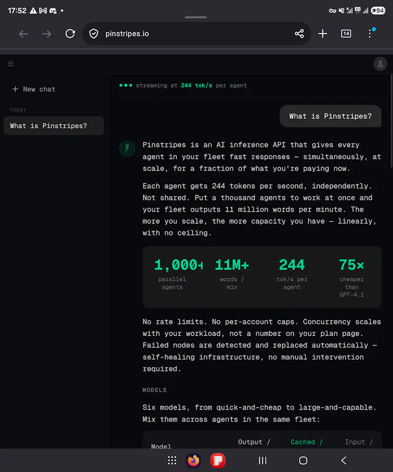Click the '244 tok/s' streaming status text

[196, 85]
